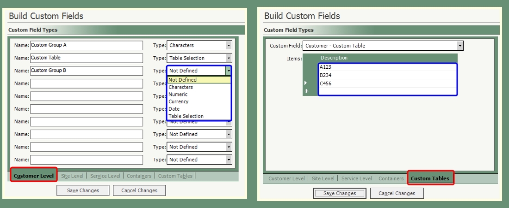Switch to Service Level tab in right window
Viewport: 509px width, 208px height.
coord(356,178)
